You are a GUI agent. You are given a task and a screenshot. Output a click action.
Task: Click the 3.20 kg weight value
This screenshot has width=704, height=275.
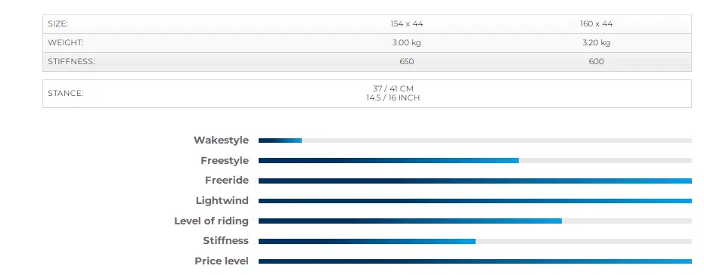tap(596, 43)
